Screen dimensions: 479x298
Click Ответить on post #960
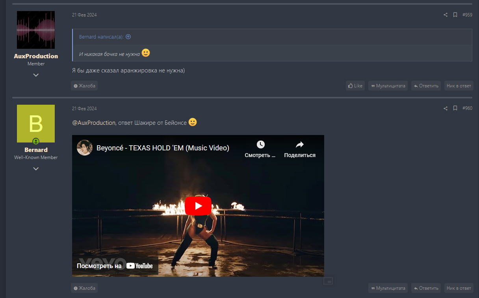pyautogui.click(x=426, y=288)
